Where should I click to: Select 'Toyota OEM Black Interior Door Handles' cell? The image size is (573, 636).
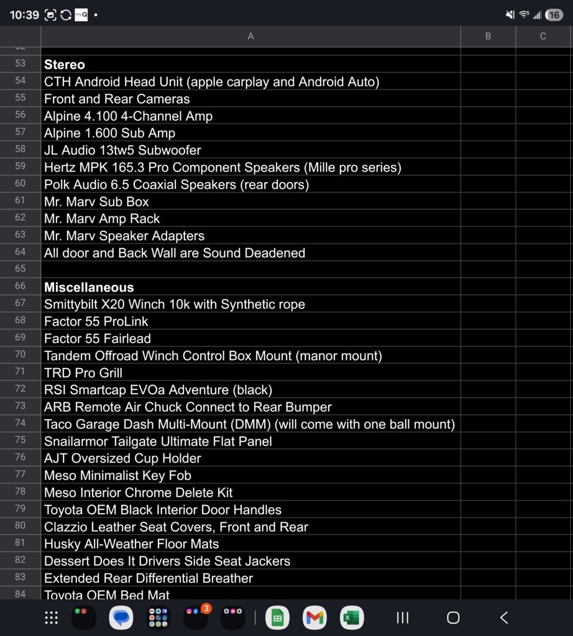pos(250,509)
